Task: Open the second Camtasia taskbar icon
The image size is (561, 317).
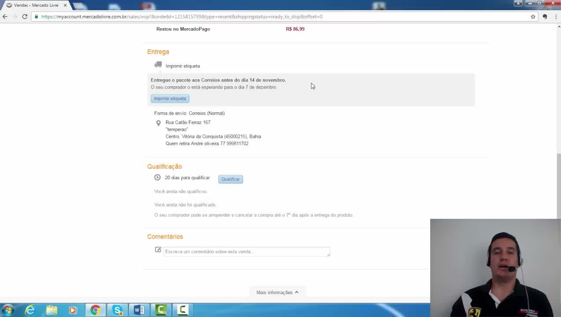Action: tap(183, 310)
